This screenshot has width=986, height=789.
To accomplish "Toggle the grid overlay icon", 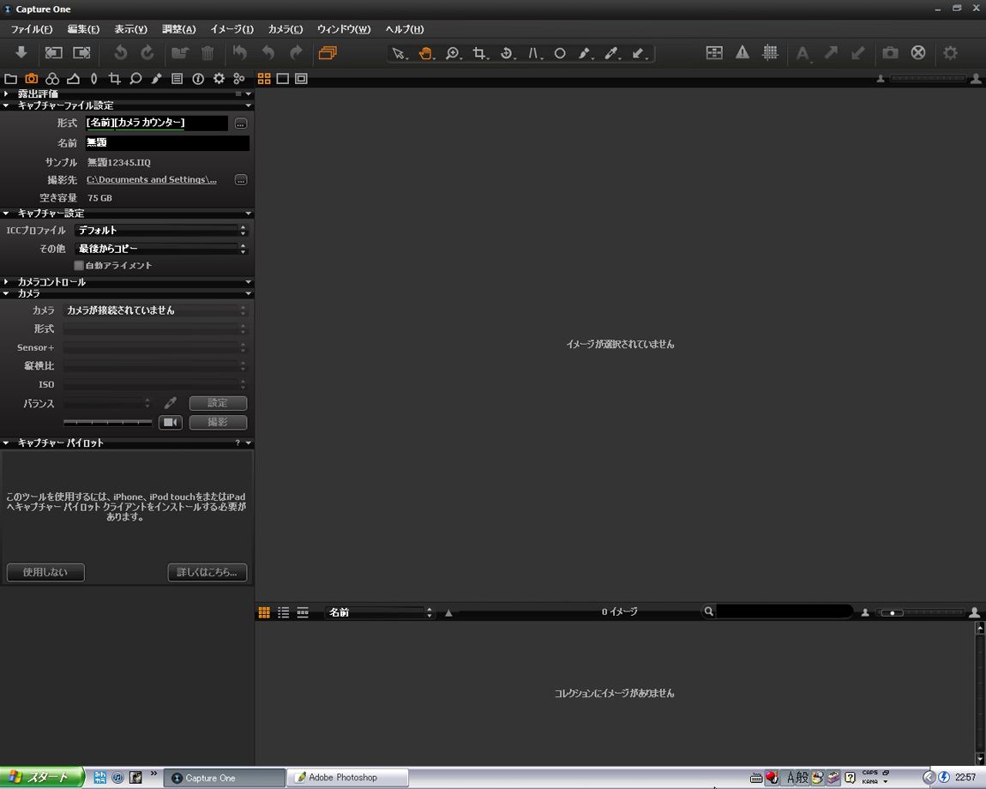I will tap(770, 53).
